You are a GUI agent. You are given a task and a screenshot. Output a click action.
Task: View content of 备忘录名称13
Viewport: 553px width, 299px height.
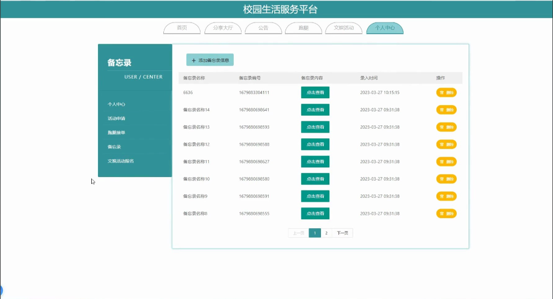pos(315,127)
